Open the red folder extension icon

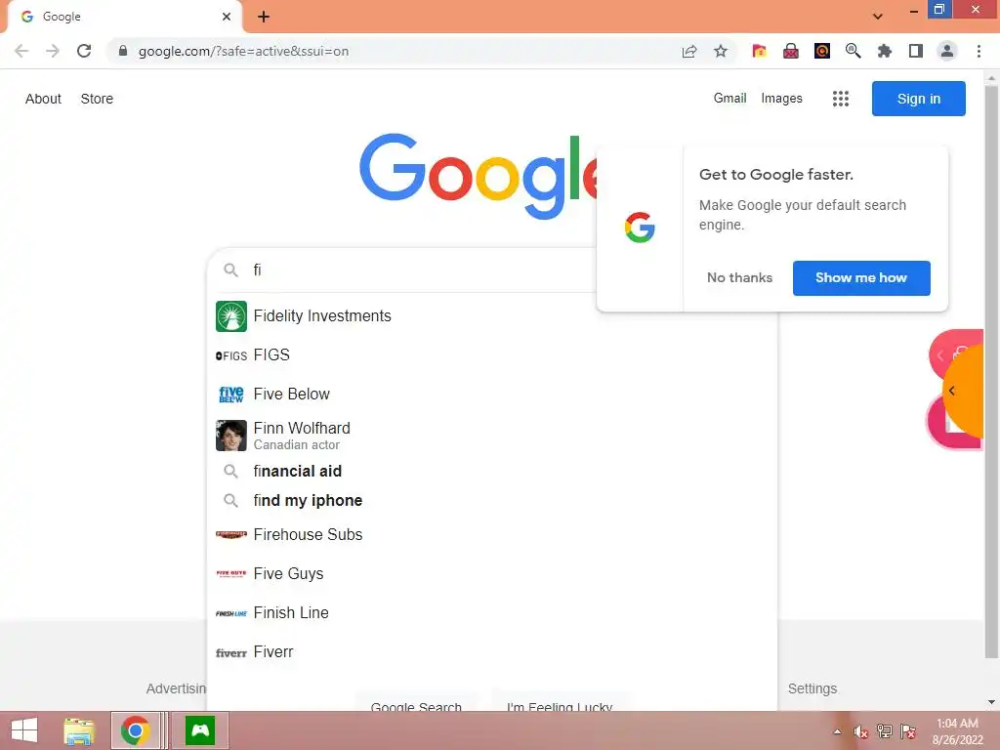(759, 51)
